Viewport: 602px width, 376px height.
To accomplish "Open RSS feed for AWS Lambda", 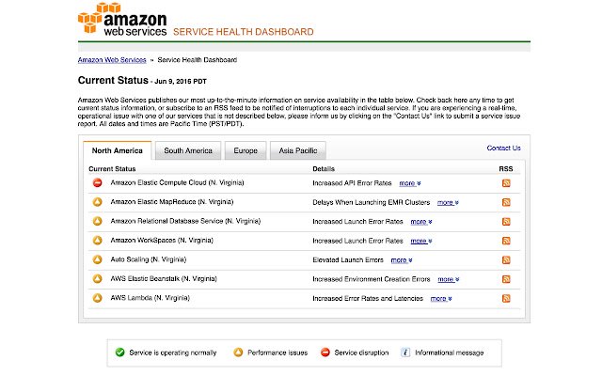I will click(506, 298).
